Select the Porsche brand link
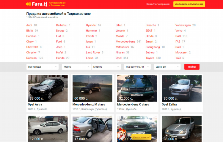 pyautogui.click(x=151, y=25)
